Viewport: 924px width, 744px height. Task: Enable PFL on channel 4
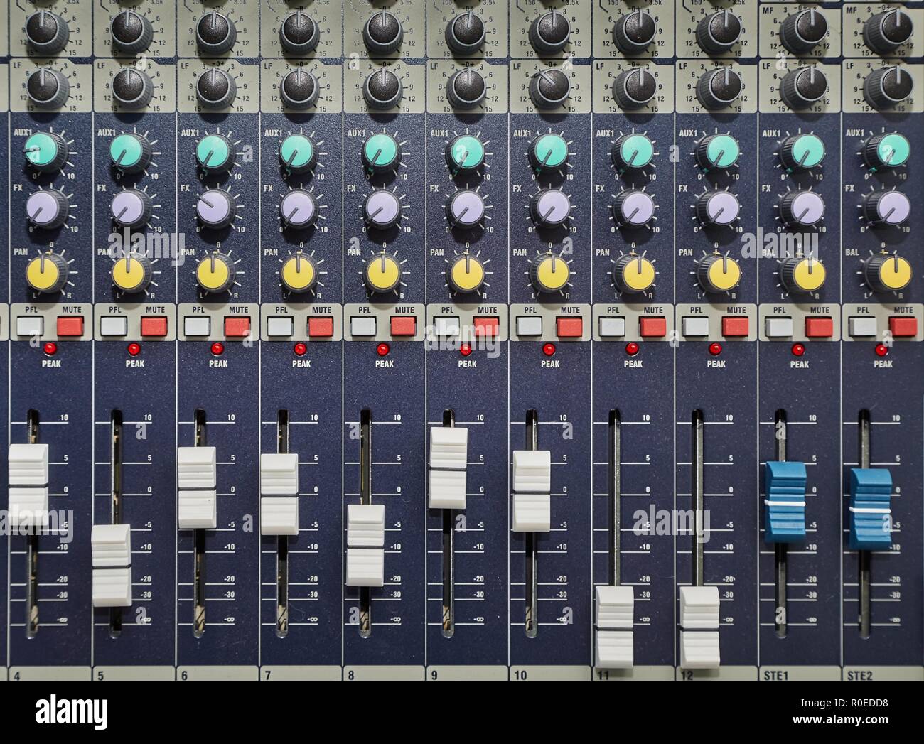(30, 327)
